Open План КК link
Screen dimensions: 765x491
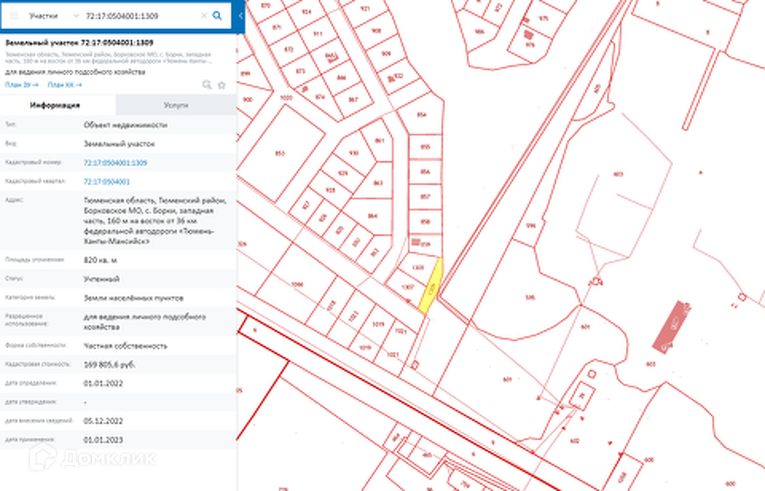(64, 85)
